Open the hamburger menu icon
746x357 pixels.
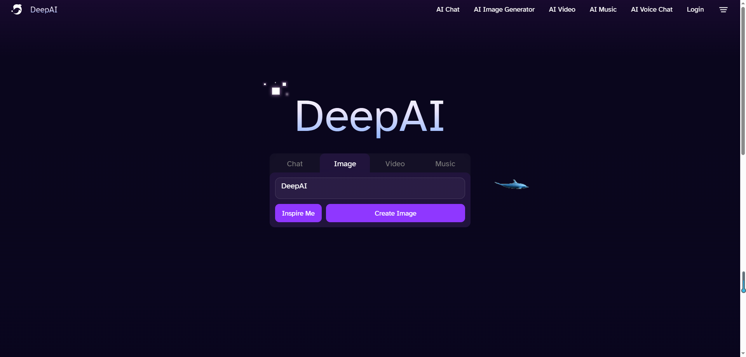[723, 10]
